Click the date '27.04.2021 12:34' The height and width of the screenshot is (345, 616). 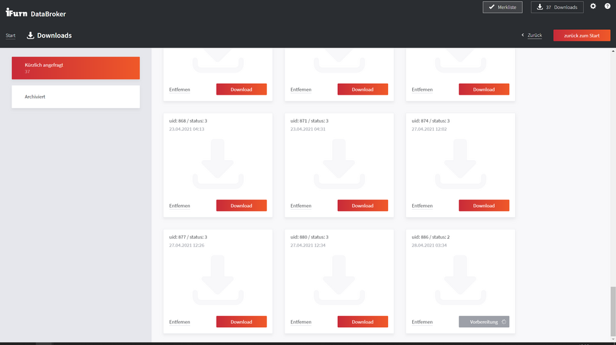(x=308, y=245)
